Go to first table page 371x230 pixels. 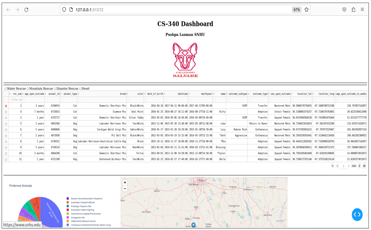tap(332, 166)
